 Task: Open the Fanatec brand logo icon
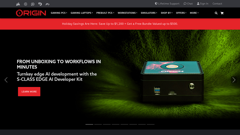click(47, 4)
